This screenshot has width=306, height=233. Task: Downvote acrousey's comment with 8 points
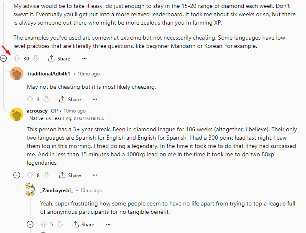46,175
